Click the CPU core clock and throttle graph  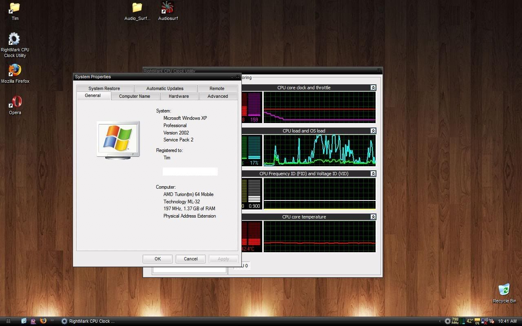coord(319,107)
